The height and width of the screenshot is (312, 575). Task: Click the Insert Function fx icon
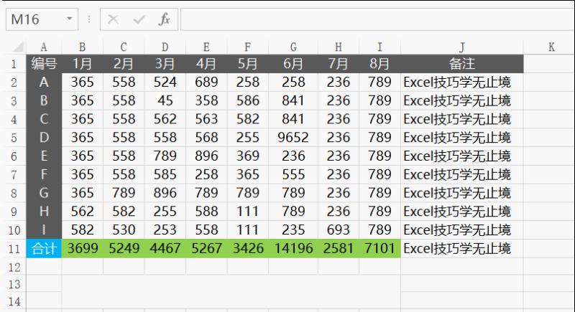pyautogui.click(x=165, y=20)
